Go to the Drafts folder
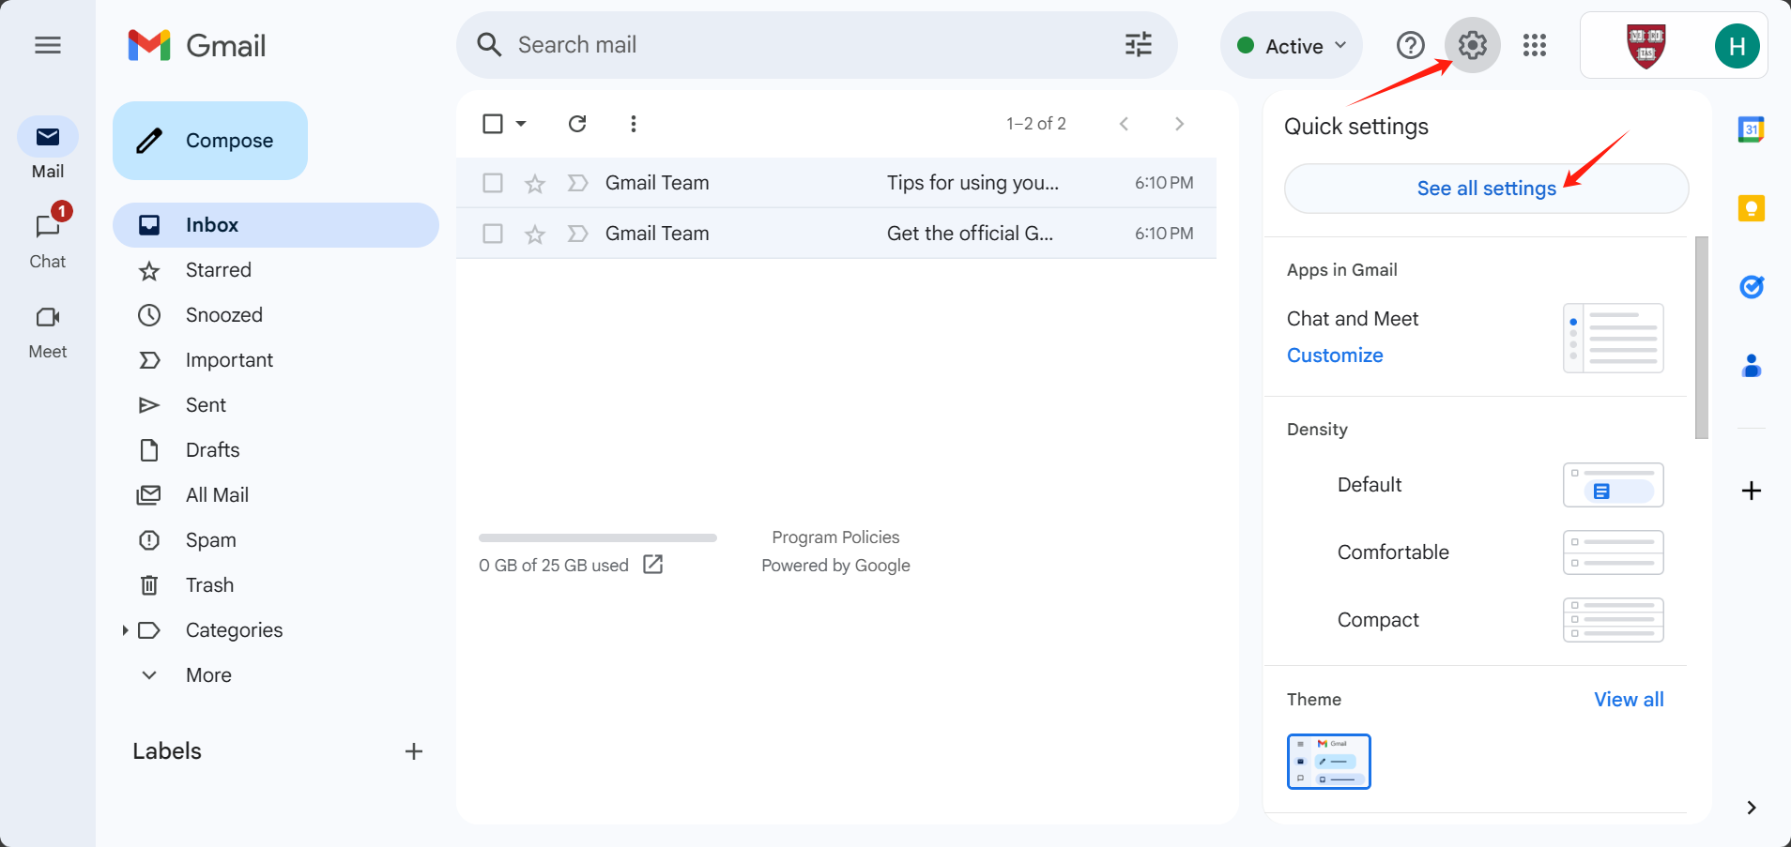The image size is (1791, 847). [212, 450]
